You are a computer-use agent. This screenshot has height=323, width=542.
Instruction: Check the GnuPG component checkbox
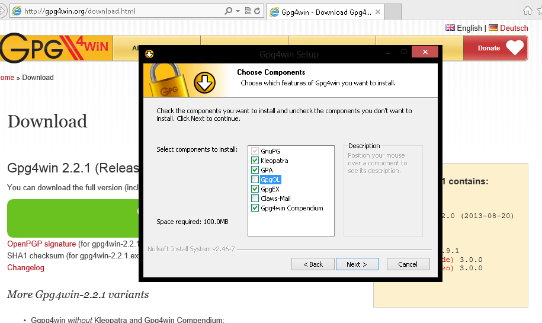(255, 151)
